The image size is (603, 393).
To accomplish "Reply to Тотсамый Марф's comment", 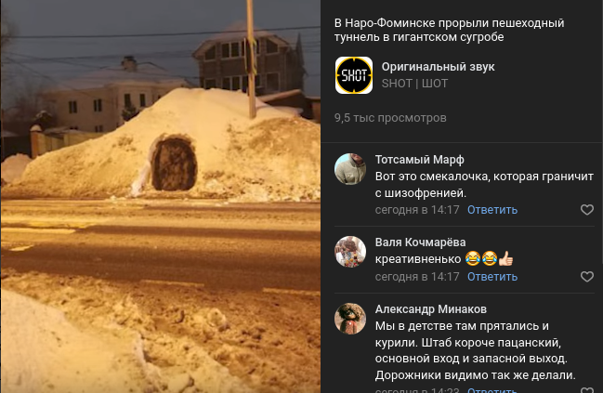I will click(492, 210).
